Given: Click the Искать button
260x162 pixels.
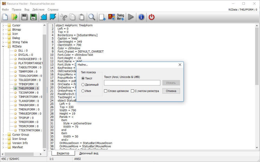Looking at the screenshot, I should click(x=171, y=83).
